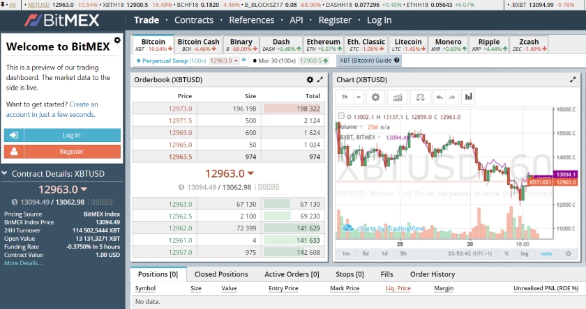The height and width of the screenshot is (309, 586).
Task: Expand the Chart panel to fullscreen
Action: [x=573, y=79]
